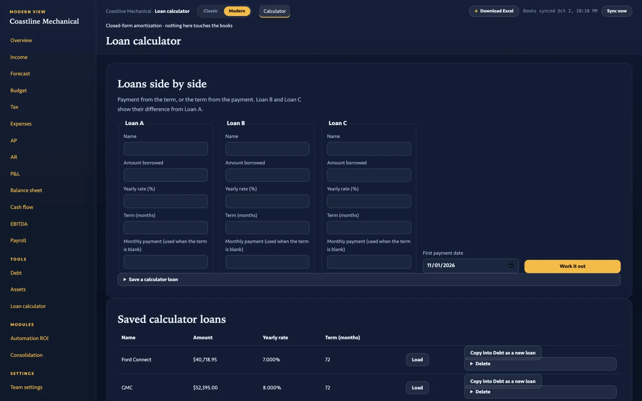This screenshot has height=401, width=642.
Task: Open Automation ROI module
Action: [29, 338]
